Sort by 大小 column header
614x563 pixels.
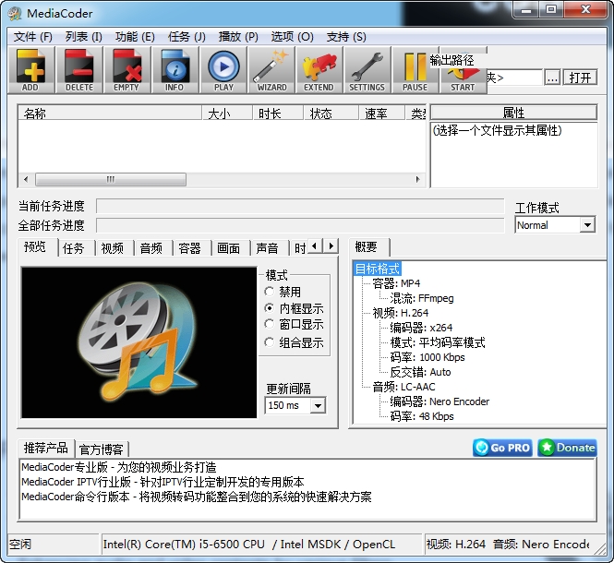pyautogui.click(x=227, y=114)
